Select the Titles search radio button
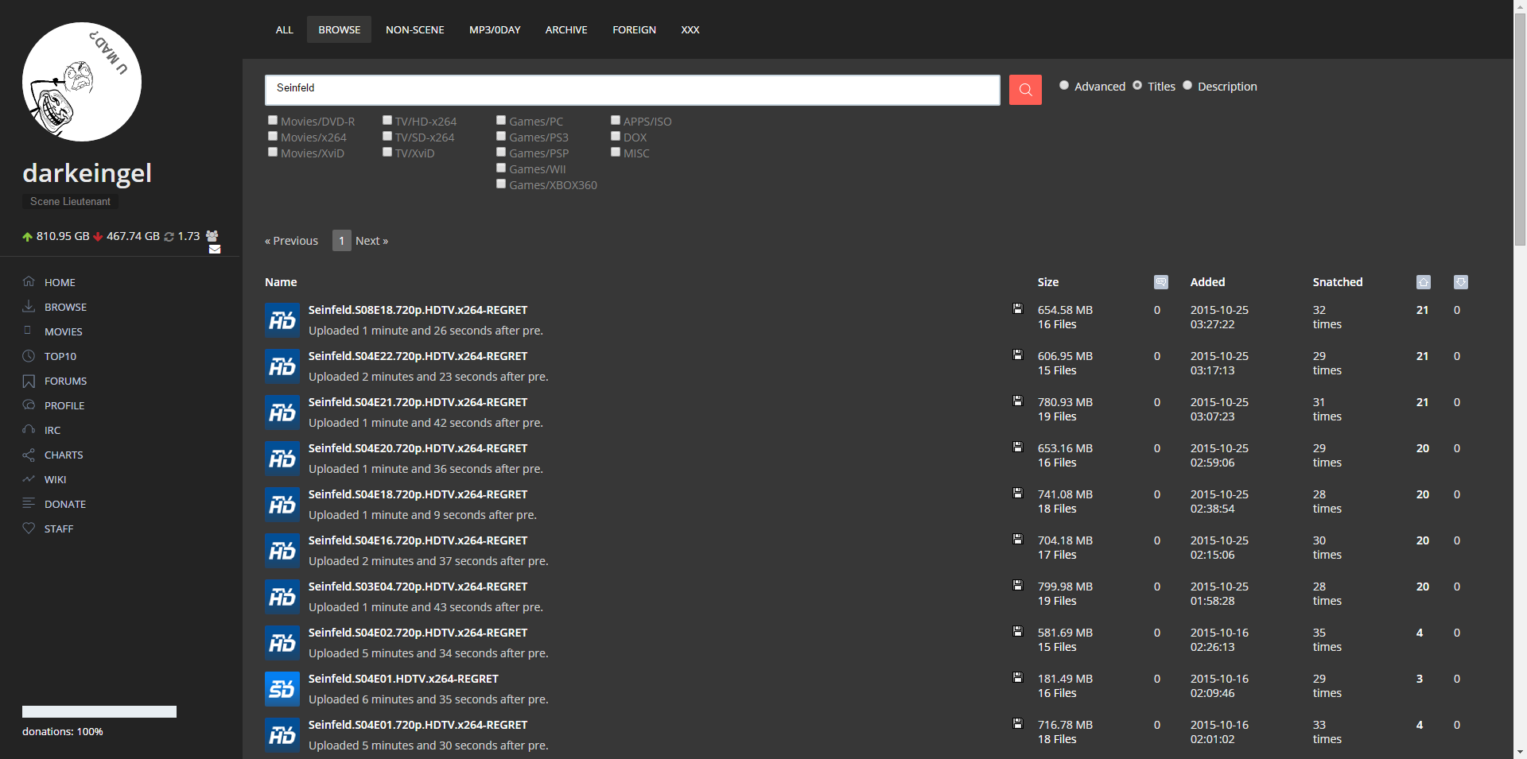Viewport: 1527px width, 759px height. (1137, 85)
